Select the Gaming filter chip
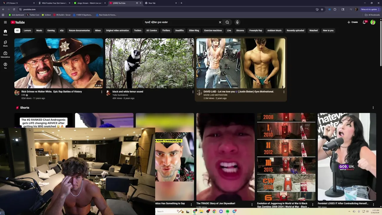The width and height of the screenshot is (382, 215). coord(51,30)
